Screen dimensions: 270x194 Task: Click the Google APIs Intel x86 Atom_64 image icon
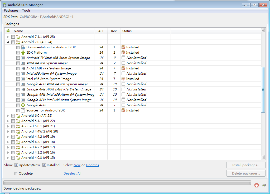(x=23, y=95)
